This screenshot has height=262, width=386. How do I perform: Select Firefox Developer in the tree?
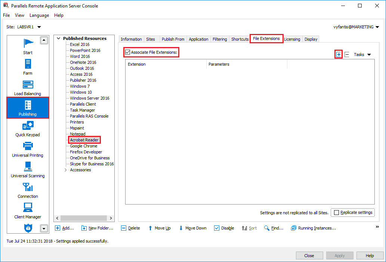pyautogui.click(x=86, y=152)
